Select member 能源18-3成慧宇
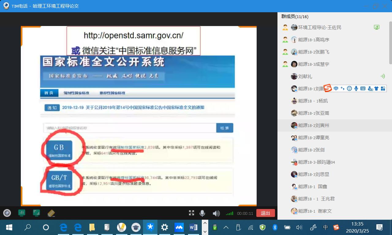 pos(335,64)
